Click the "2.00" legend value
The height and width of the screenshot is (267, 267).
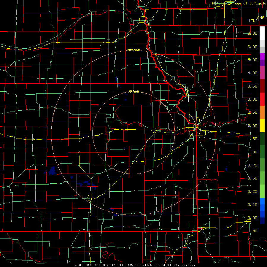(x=252, y=126)
